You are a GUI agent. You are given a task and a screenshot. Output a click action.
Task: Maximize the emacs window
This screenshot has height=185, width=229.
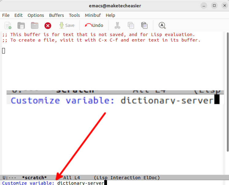214,6
